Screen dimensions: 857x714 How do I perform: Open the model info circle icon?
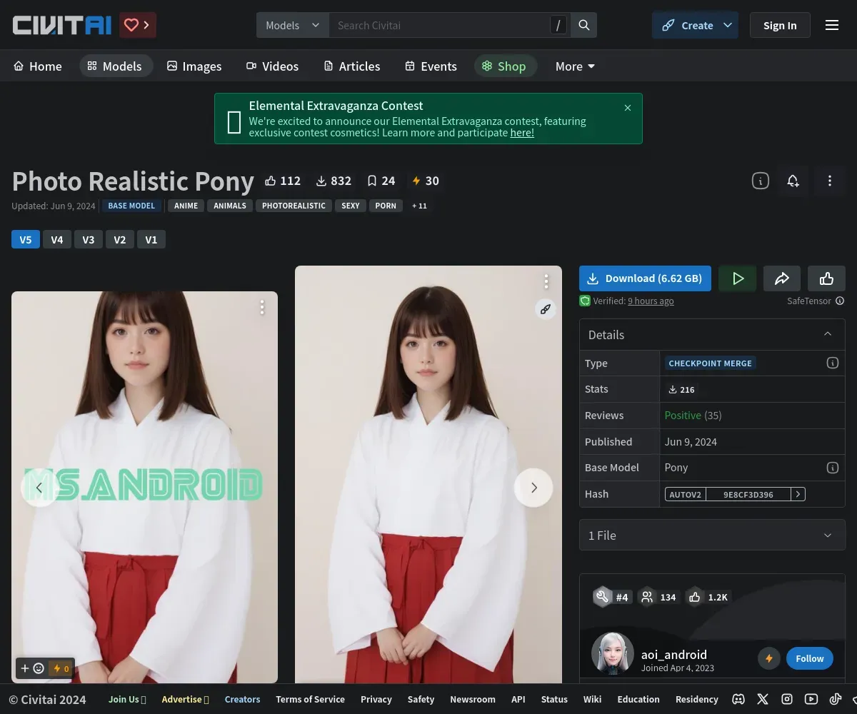[760, 181]
